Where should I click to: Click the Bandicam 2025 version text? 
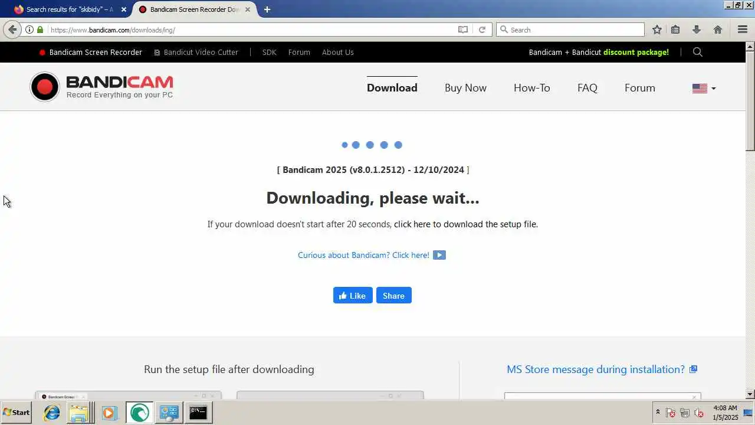click(373, 170)
